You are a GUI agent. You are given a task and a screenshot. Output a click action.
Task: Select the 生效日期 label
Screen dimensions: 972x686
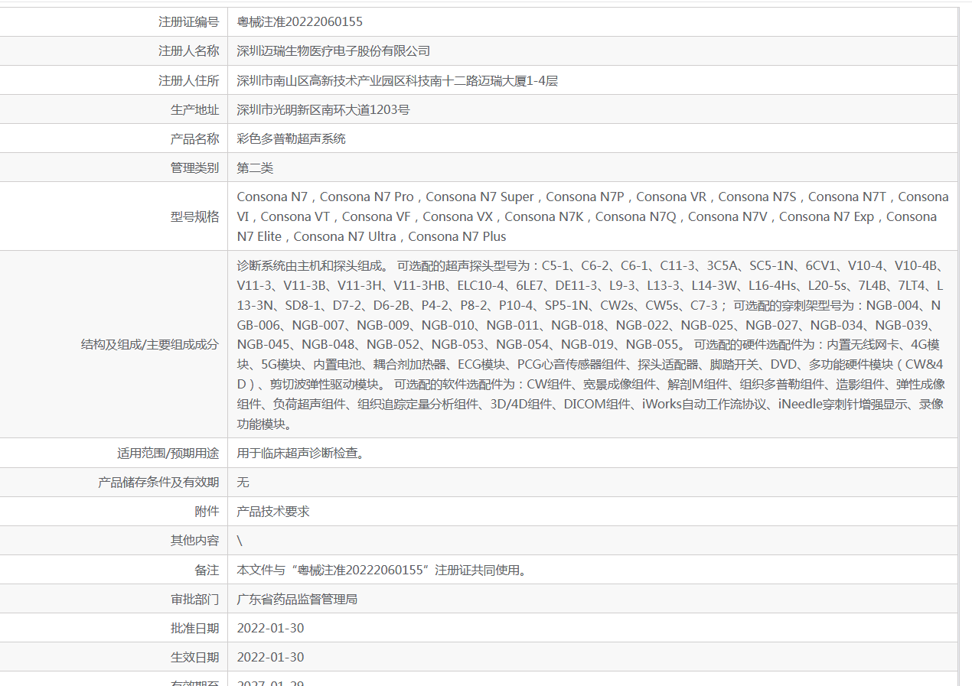194,657
